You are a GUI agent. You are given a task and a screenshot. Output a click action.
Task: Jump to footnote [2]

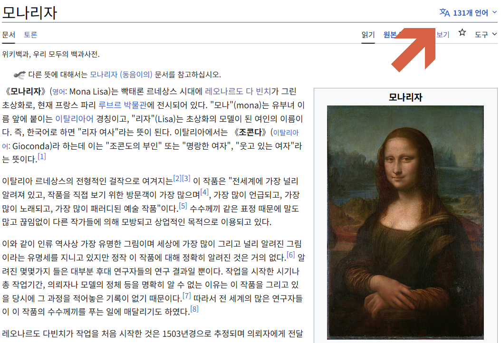[177, 178]
